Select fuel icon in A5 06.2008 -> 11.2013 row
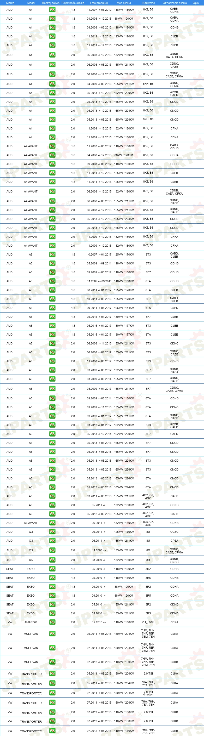 (x=52, y=343)
